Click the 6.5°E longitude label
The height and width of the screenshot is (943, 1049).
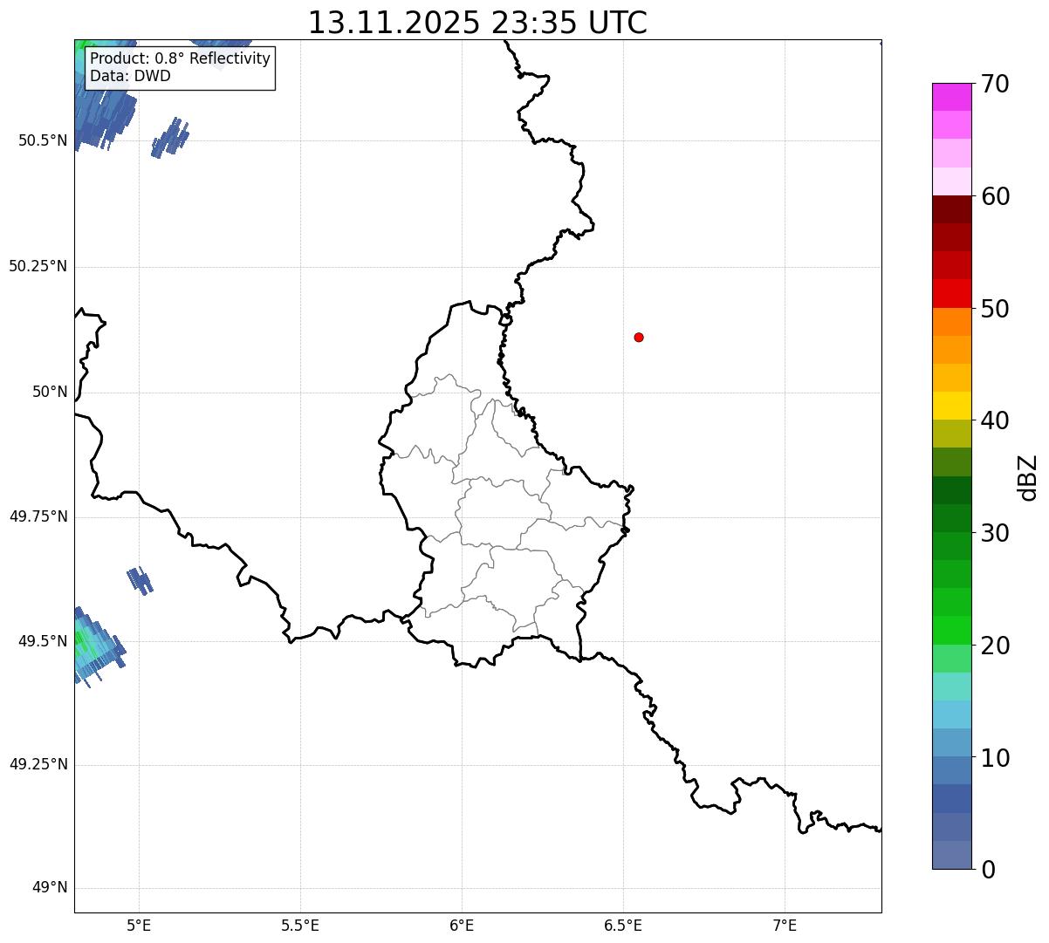point(623,926)
